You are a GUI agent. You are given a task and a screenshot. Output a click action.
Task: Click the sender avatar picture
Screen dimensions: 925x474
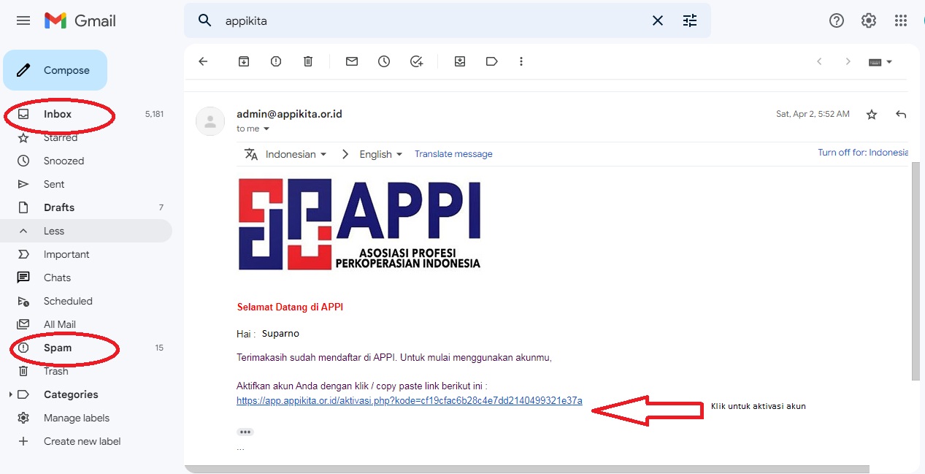[x=210, y=121]
